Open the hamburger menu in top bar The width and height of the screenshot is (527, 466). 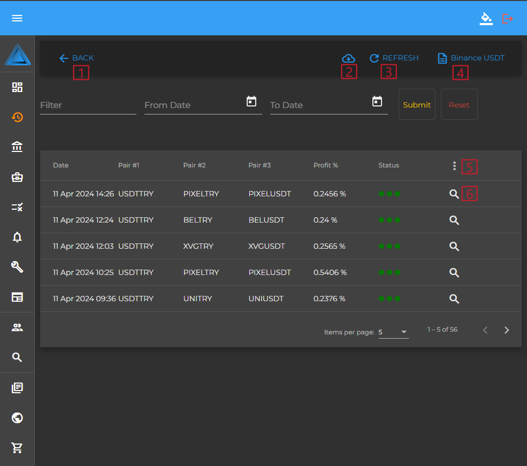pos(17,18)
